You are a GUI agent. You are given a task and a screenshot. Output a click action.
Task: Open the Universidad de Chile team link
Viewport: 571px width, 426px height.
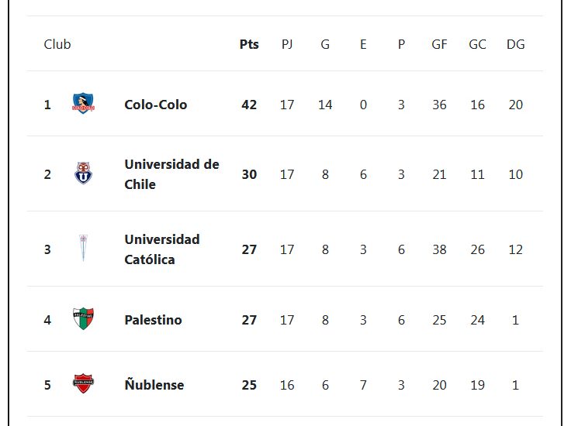point(171,174)
